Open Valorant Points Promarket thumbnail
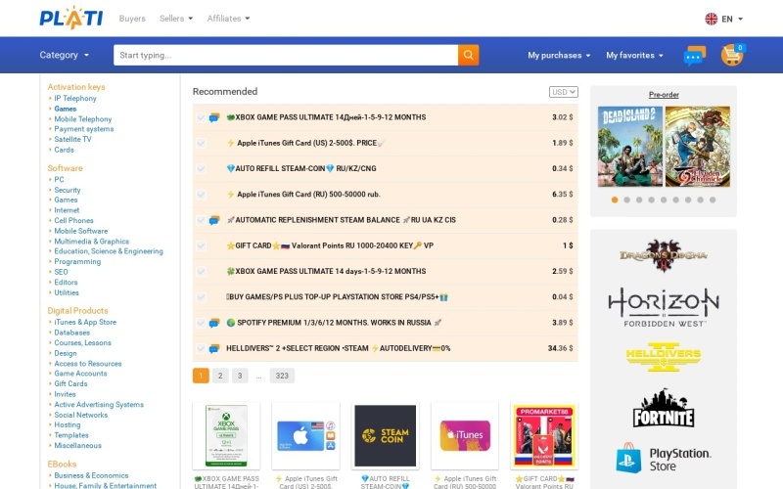 tap(544, 435)
